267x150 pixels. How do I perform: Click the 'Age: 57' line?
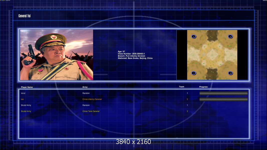coord(121,51)
